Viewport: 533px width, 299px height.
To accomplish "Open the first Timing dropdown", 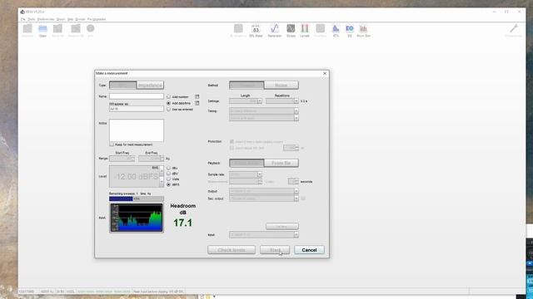I will (264, 110).
